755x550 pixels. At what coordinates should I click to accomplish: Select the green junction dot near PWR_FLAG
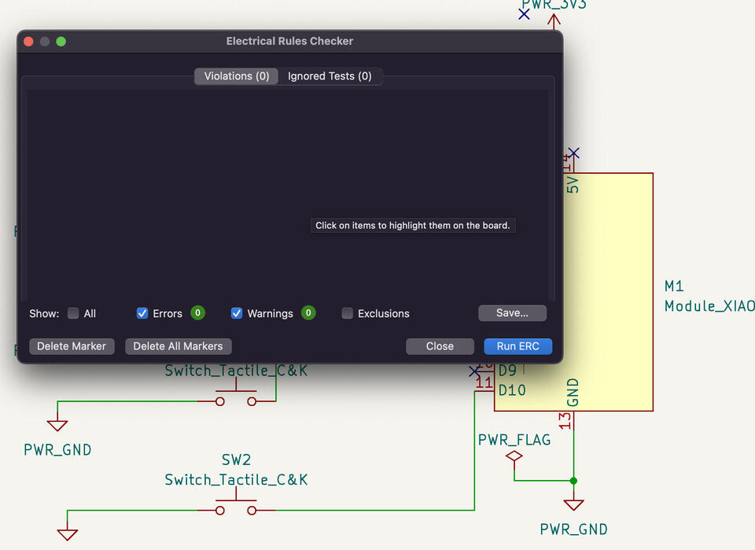(x=573, y=481)
